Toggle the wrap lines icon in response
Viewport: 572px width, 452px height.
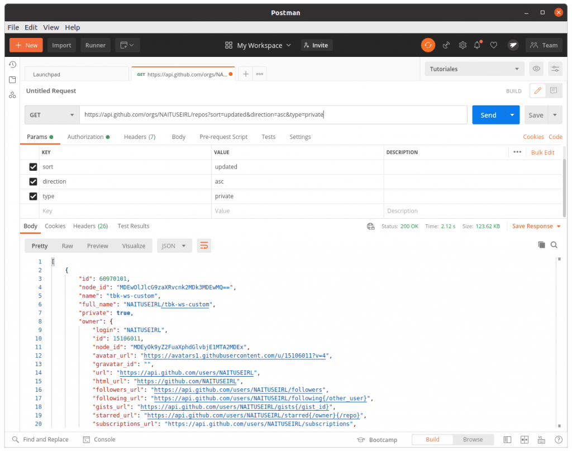click(x=204, y=246)
